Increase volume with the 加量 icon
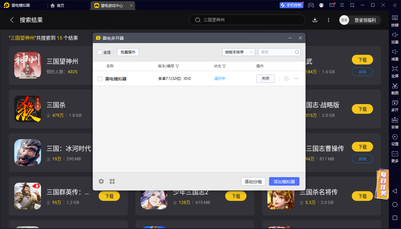Viewport: 401px width, 229px height. tap(394, 38)
